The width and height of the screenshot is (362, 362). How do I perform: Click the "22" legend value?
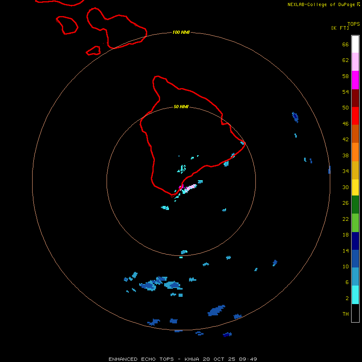(x=346, y=219)
